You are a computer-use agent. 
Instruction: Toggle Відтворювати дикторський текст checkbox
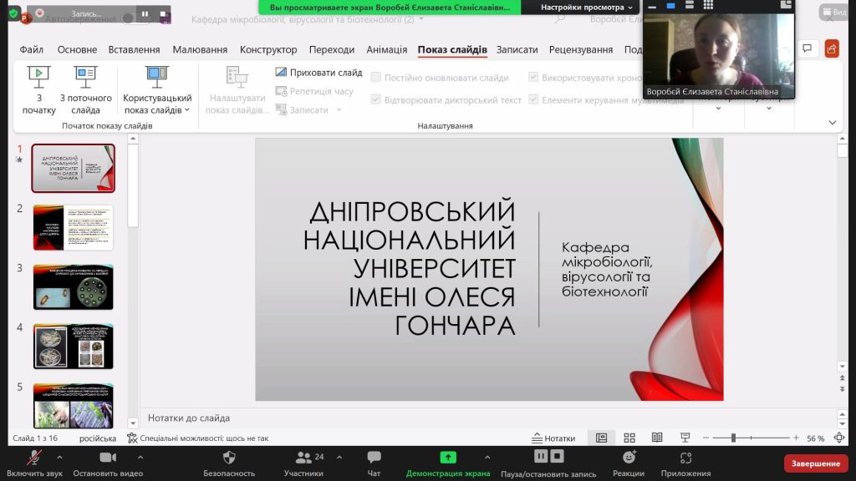point(375,100)
